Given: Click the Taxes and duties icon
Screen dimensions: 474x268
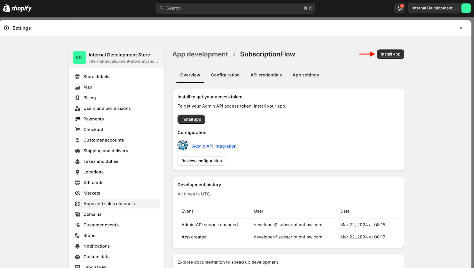Looking at the screenshot, I should click(x=77, y=162).
